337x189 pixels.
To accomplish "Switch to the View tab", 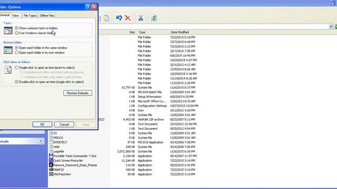I will [15, 16].
